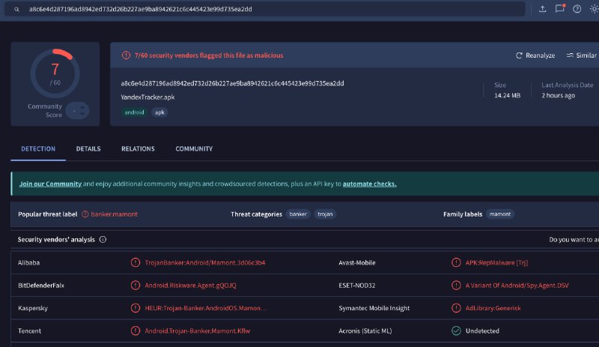The image size is (599, 347).
Task: Select the Undetected result for Acronis
Action: [x=482, y=331]
